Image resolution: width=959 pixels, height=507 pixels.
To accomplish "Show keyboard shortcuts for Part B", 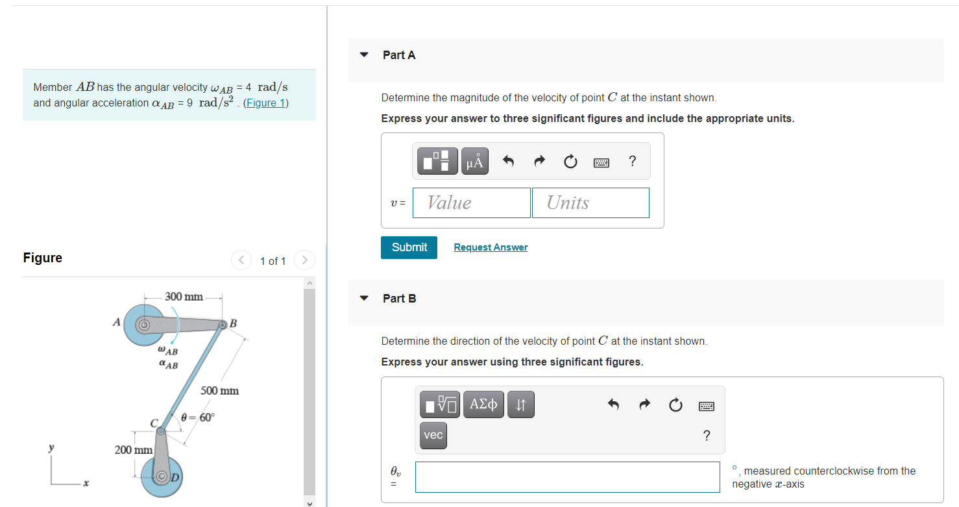I will tap(707, 406).
